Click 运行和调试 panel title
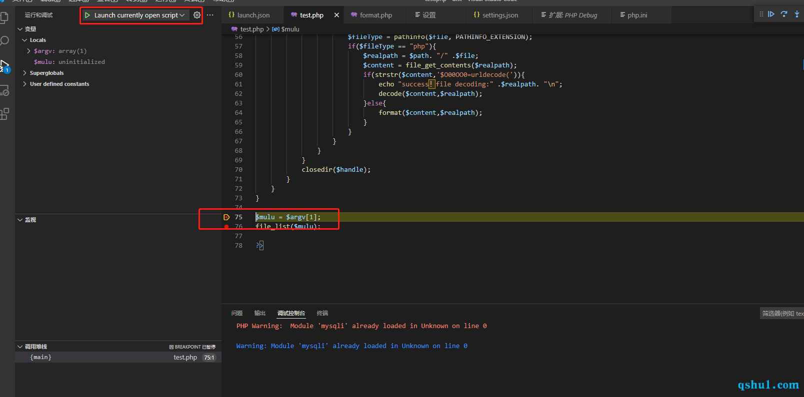 tap(38, 15)
